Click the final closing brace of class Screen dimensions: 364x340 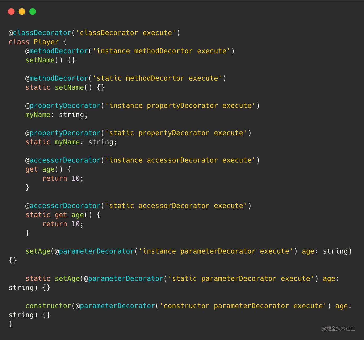click(x=11, y=324)
